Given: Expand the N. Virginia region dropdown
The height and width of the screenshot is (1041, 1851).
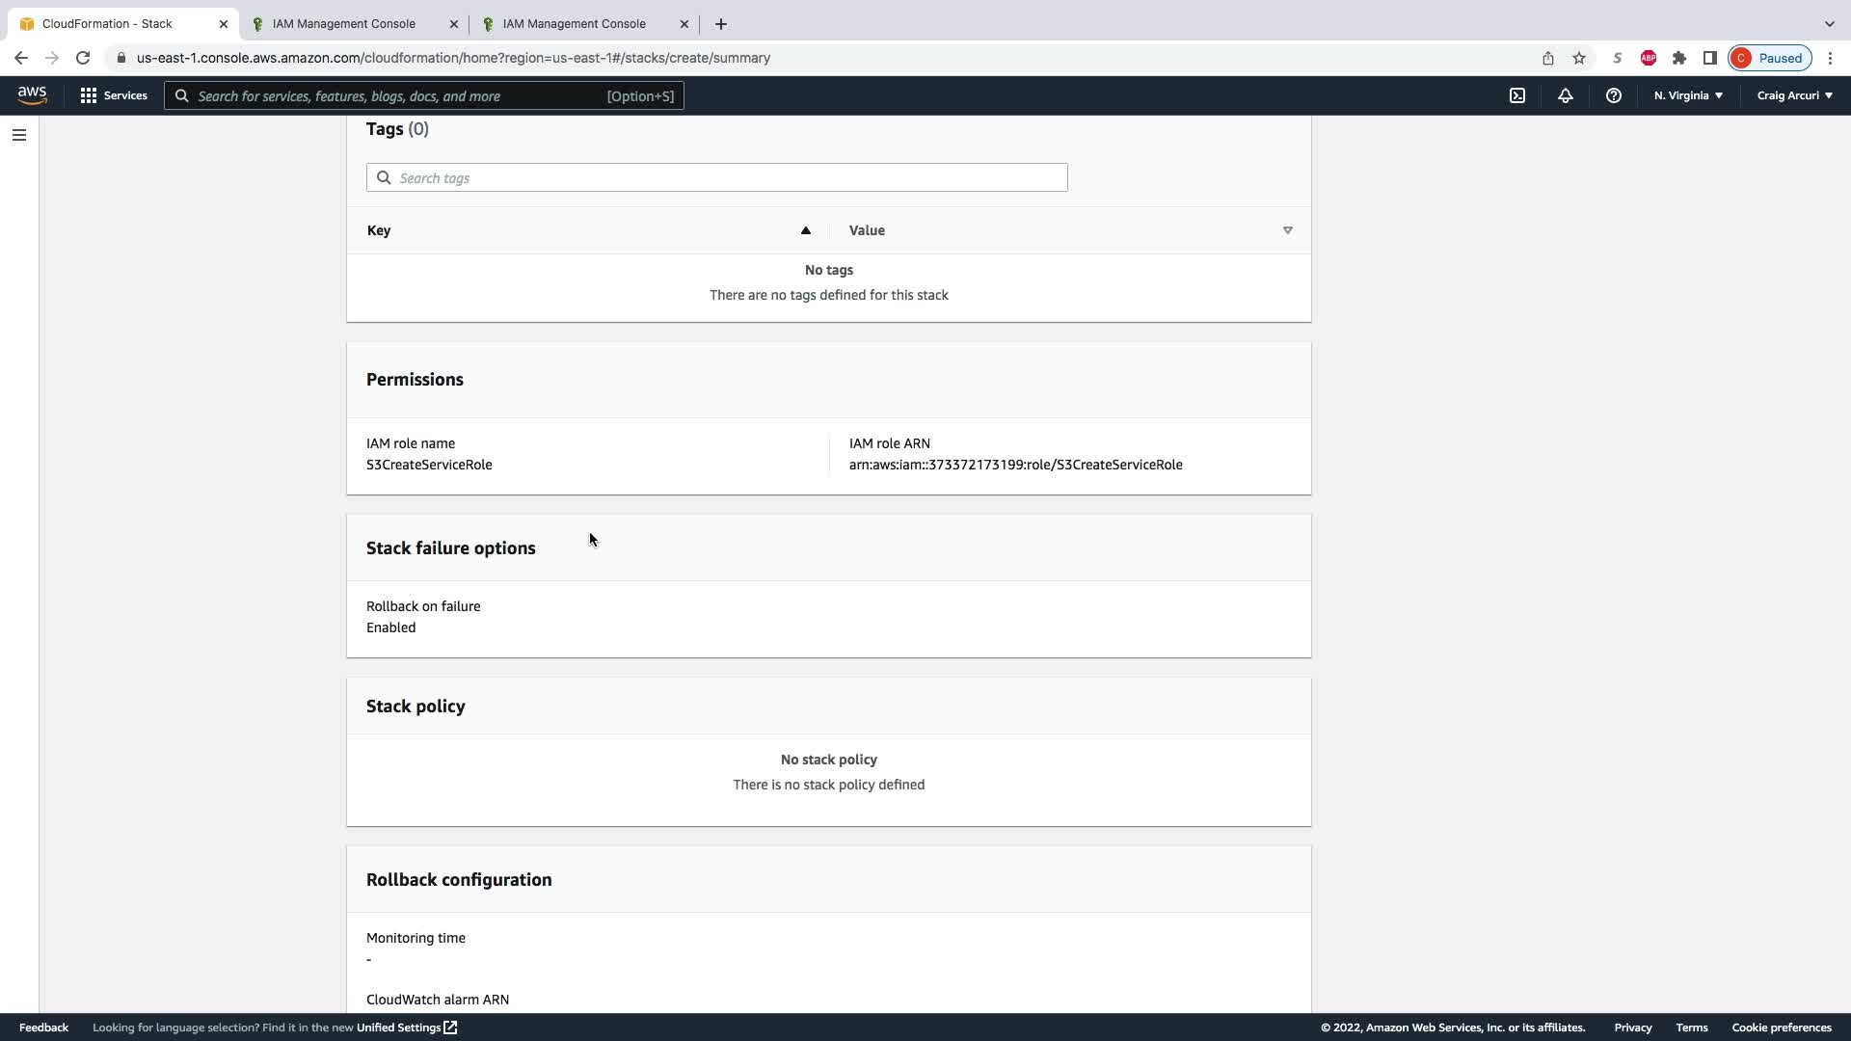Looking at the screenshot, I should coord(1688,95).
